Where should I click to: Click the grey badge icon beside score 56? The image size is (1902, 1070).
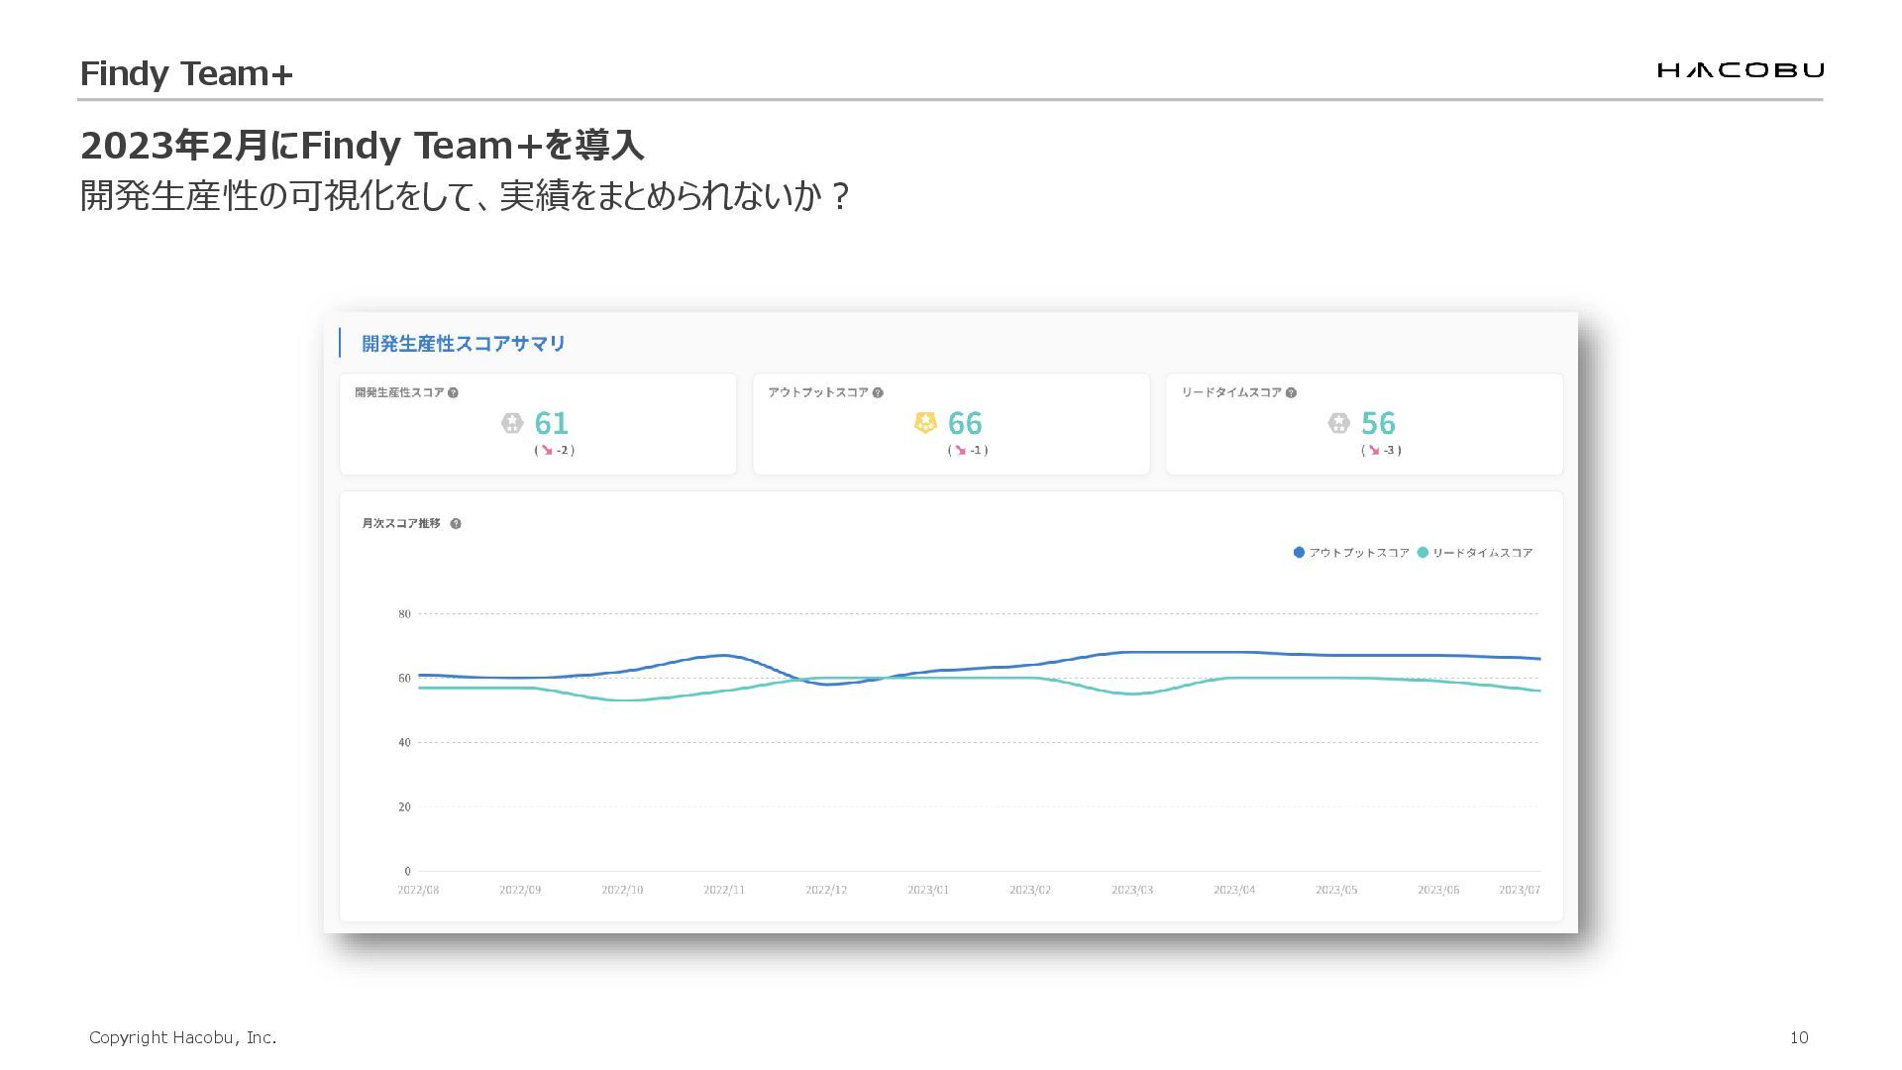click(x=1338, y=423)
